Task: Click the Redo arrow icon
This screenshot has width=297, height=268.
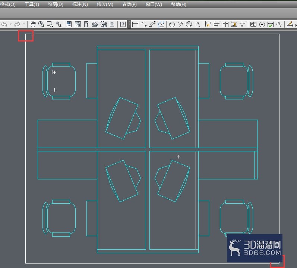Action: click(x=17, y=24)
